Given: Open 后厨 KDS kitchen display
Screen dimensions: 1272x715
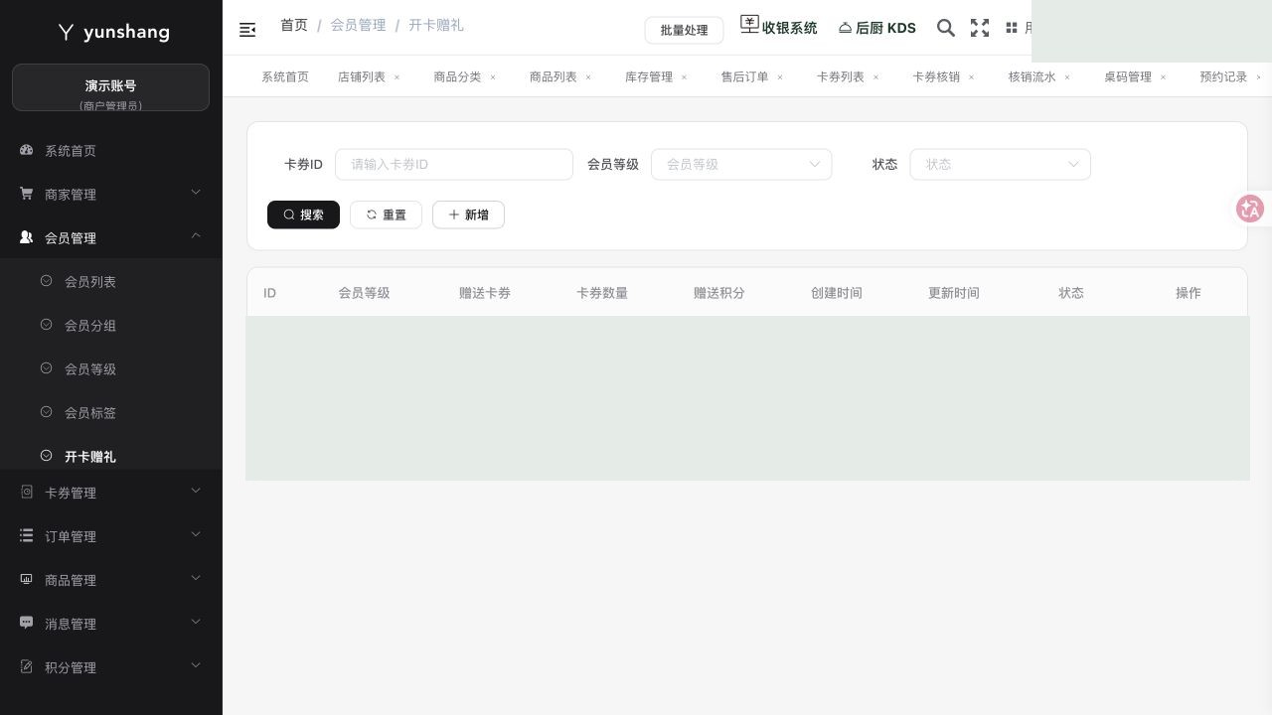Looking at the screenshot, I should [x=876, y=28].
